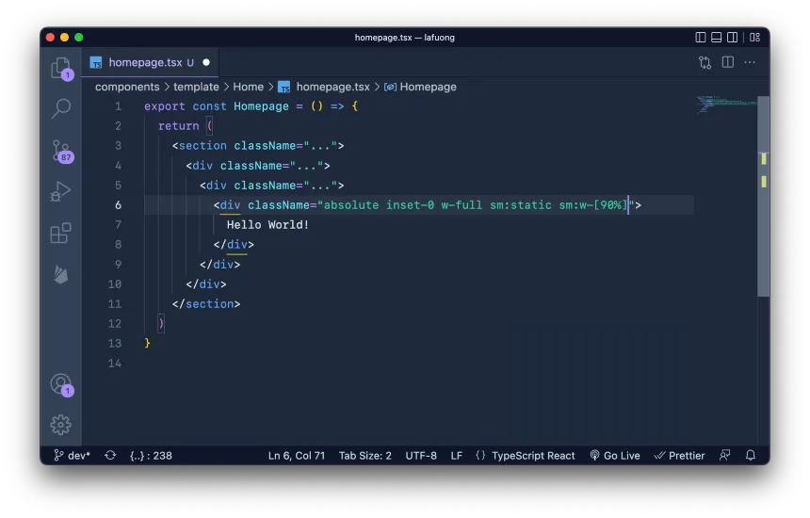Open the Search view
Image resolution: width=810 pixels, height=518 pixels.
point(61,108)
